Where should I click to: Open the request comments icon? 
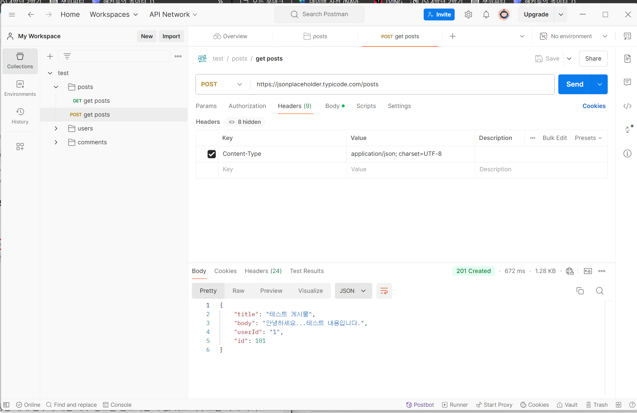(x=627, y=82)
